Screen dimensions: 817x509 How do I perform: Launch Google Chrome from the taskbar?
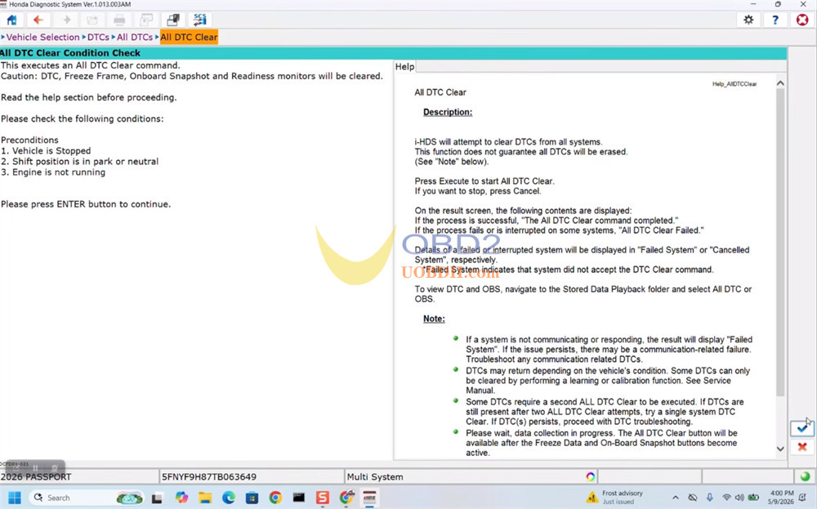[x=275, y=498]
